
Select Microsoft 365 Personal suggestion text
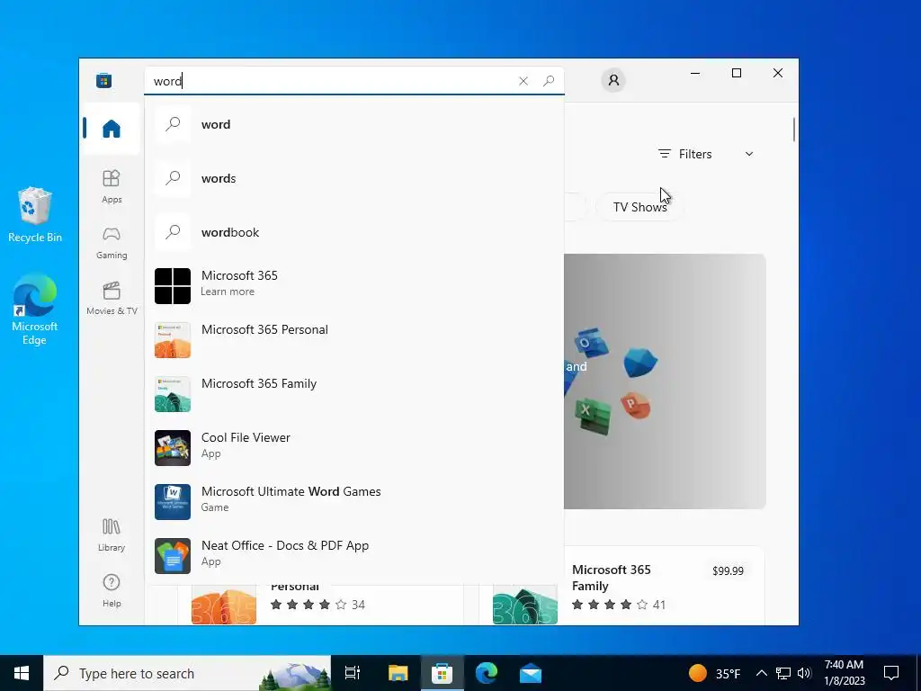pos(264,329)
